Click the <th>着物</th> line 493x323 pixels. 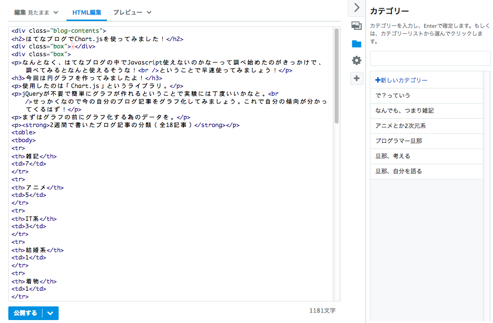34,281
